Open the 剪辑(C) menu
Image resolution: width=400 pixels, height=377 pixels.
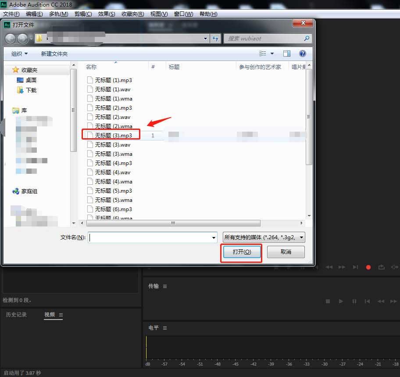[x=83, y=14]
